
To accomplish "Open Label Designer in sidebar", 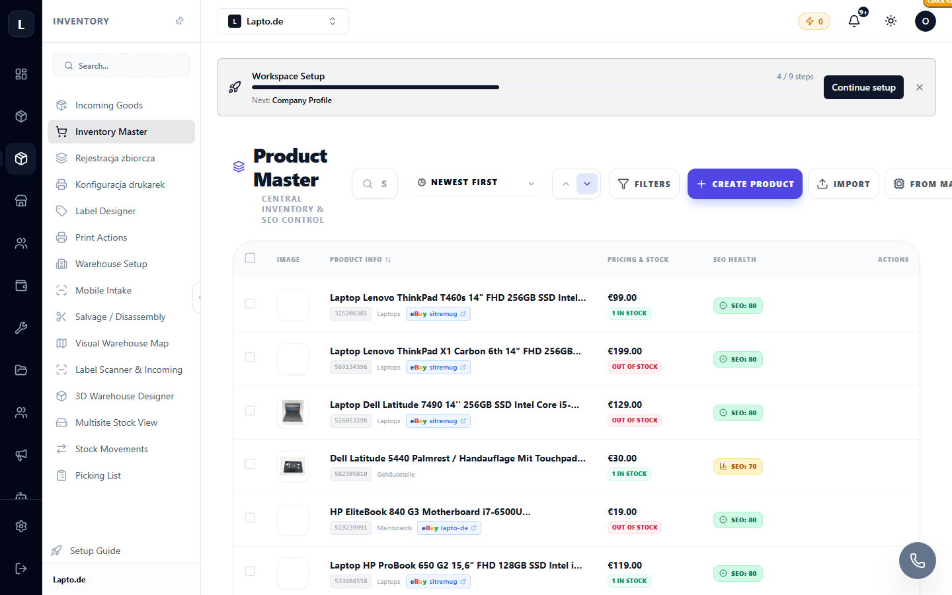I will (x=122, y=211).
